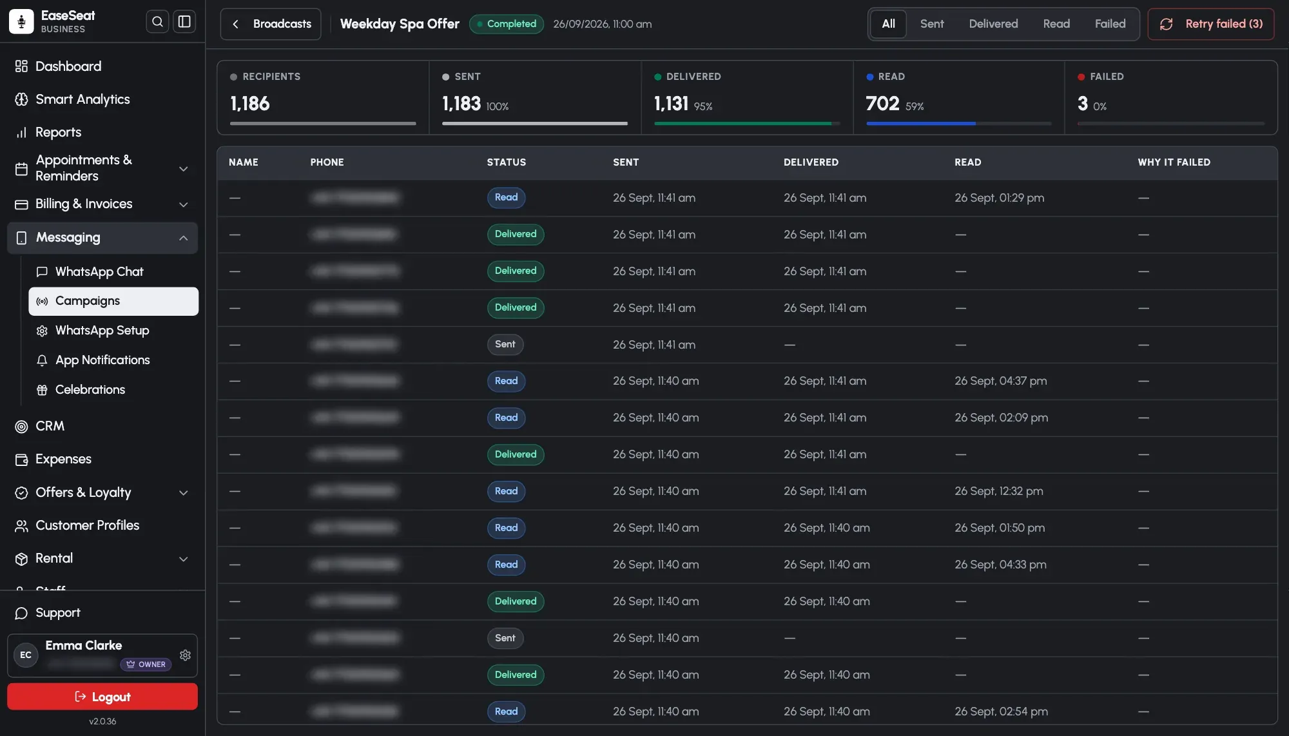
Task: Click the Offers & Loyalty badge icon
Action: (x=21, y=493)
